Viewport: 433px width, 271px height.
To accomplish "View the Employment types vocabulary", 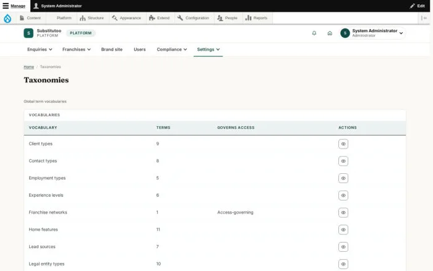I will [x=343, y=178].
